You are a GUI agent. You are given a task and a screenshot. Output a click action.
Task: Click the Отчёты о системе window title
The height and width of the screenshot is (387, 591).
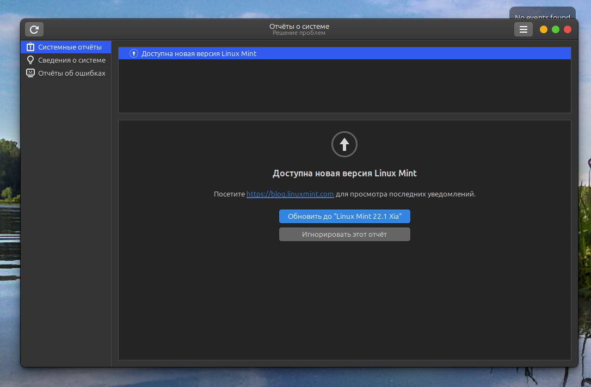(x=299, y=26)
